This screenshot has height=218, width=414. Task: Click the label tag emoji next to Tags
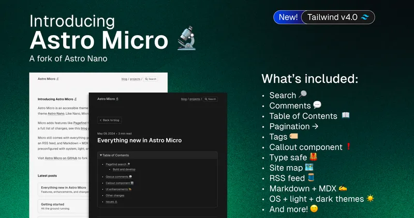(x=294, y=136)
